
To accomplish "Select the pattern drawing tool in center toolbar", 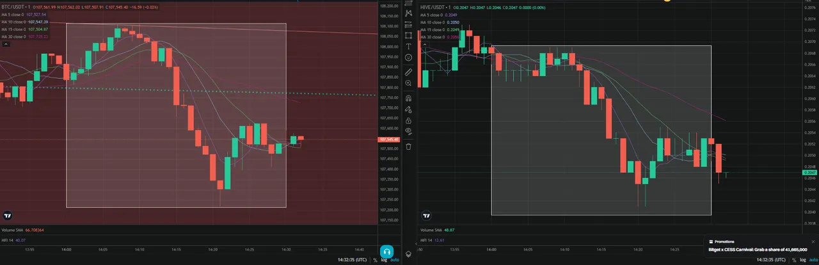I will point(408,13).
